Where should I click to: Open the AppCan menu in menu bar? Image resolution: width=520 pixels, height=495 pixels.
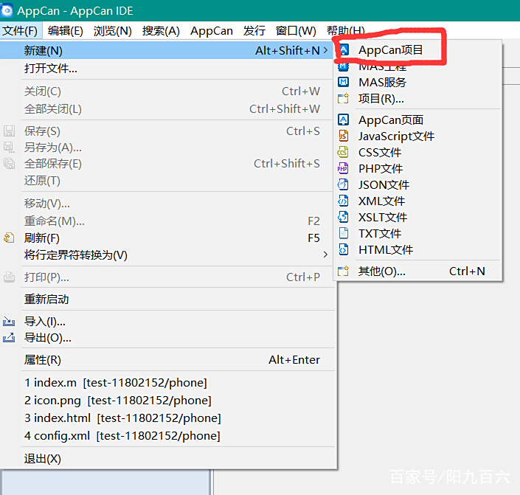212,31
